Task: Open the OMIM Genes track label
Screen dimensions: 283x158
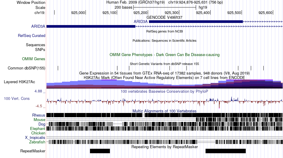Action: tap(34, 59)
